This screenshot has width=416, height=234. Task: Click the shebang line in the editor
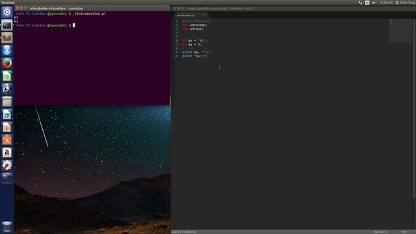[x=197, y=21]
